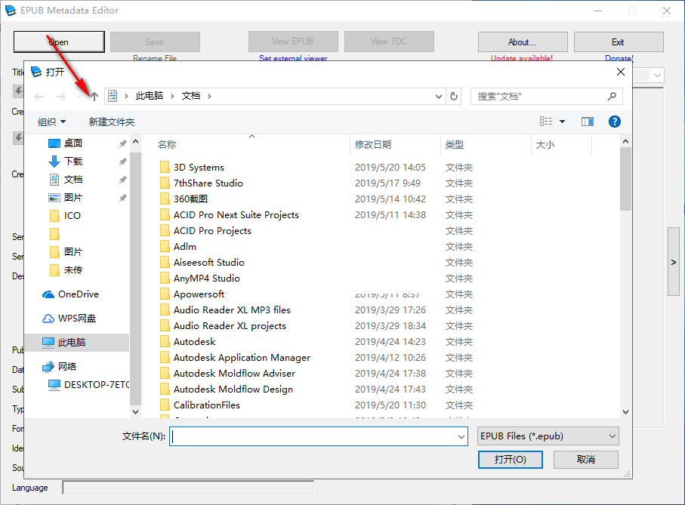Go up one folder level arrow
This screenshot has width=685, height=505.
pyautogui.click(x=94, y=97)
